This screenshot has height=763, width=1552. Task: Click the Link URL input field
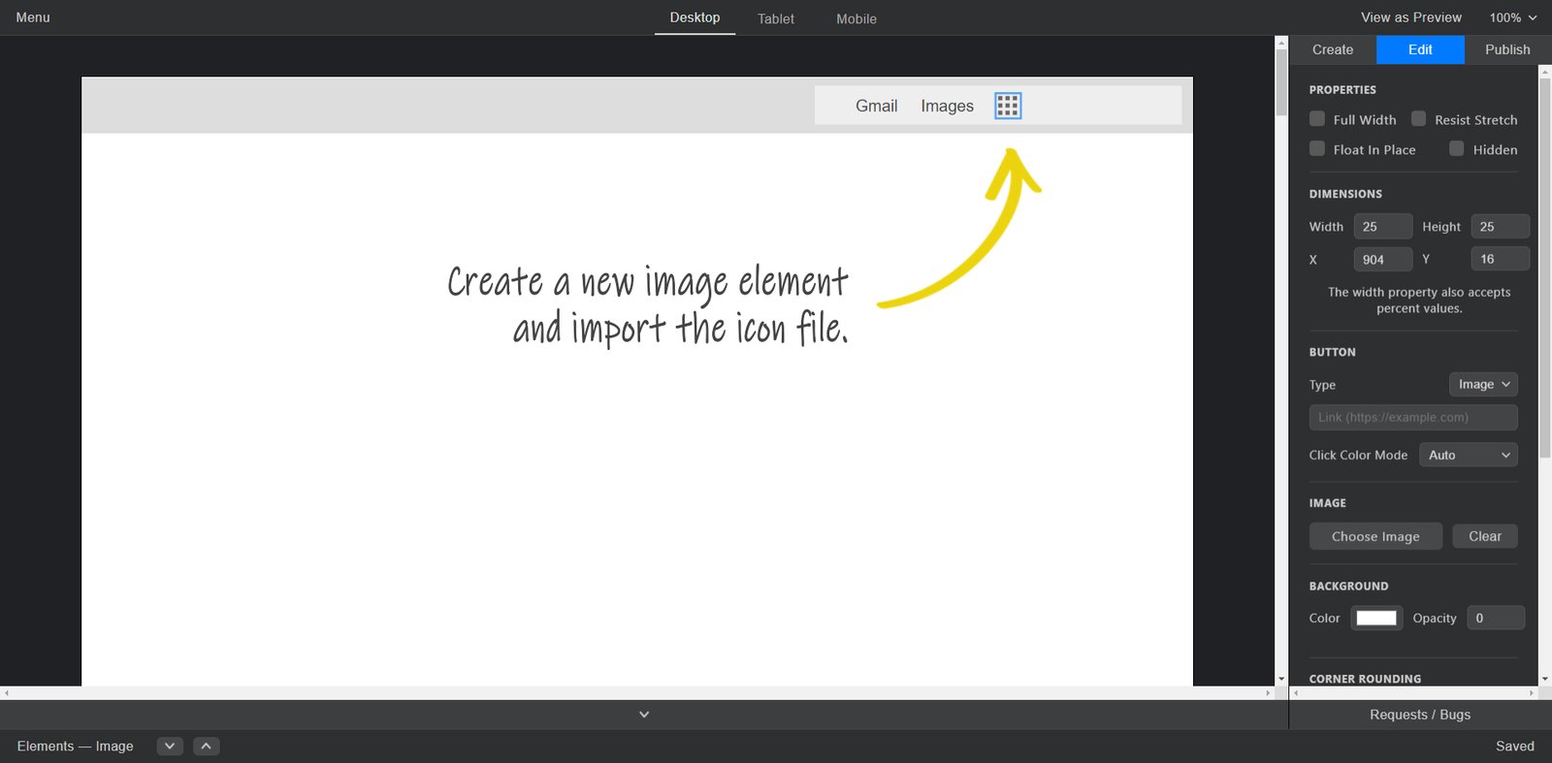(x=1413, y=418)
